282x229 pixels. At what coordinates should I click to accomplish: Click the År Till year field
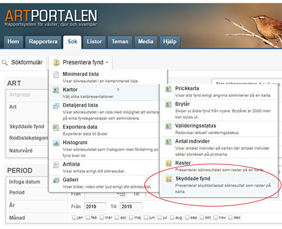[131, 206]
